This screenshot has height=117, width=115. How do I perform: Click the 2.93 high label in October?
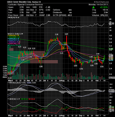98,54
